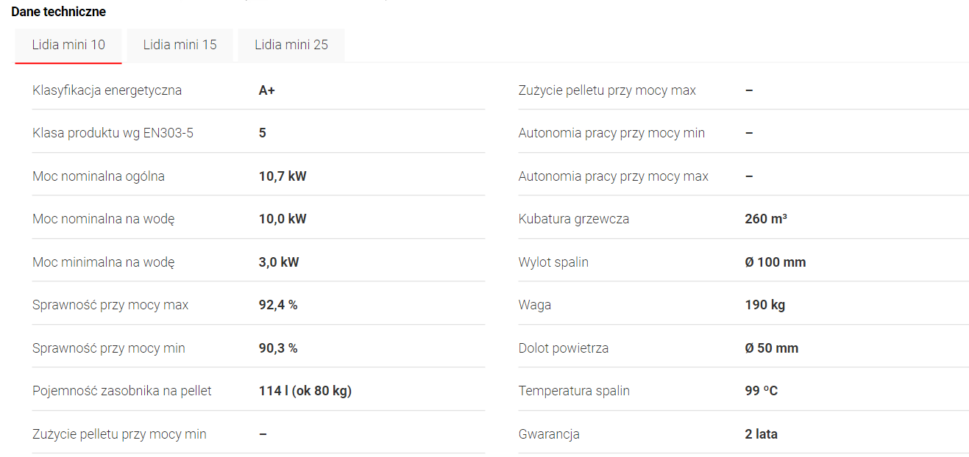
Task: Select the A+ energy class value
Action: (x=267, y=90)
